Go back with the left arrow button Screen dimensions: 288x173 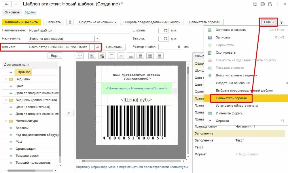click(7, 4)
